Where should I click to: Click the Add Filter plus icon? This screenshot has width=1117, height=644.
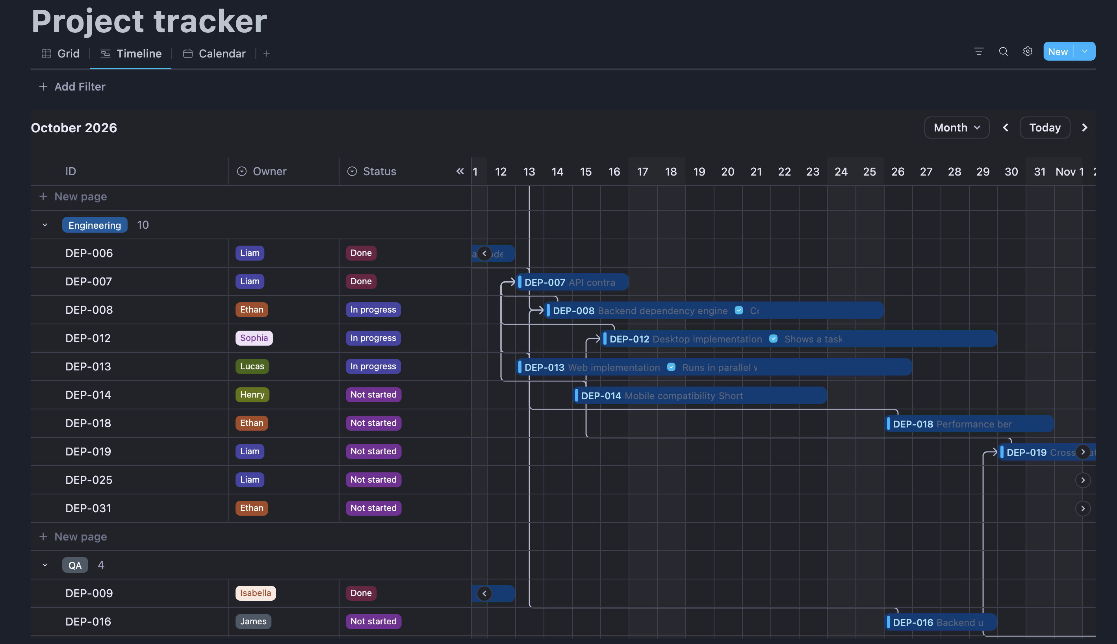43,87
